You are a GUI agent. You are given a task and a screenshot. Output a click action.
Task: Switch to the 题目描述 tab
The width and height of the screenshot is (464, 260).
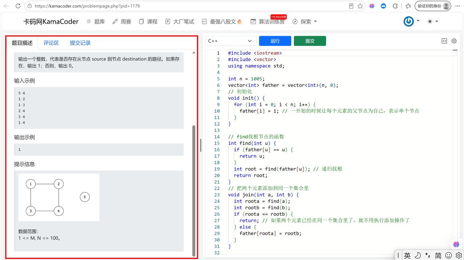22,43
